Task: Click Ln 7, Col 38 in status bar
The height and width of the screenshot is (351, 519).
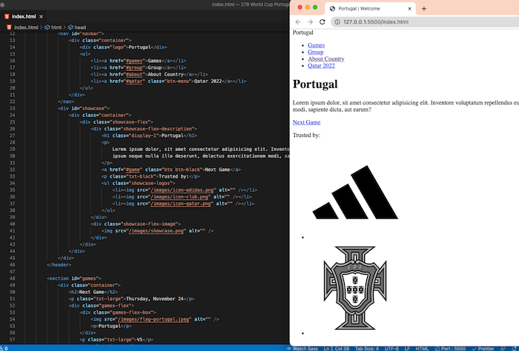Action: pyautogui.click(x=336, y=348)
